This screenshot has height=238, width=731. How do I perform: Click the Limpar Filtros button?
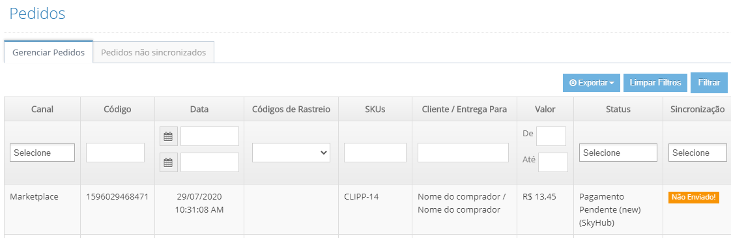click(x=655, y=83)
